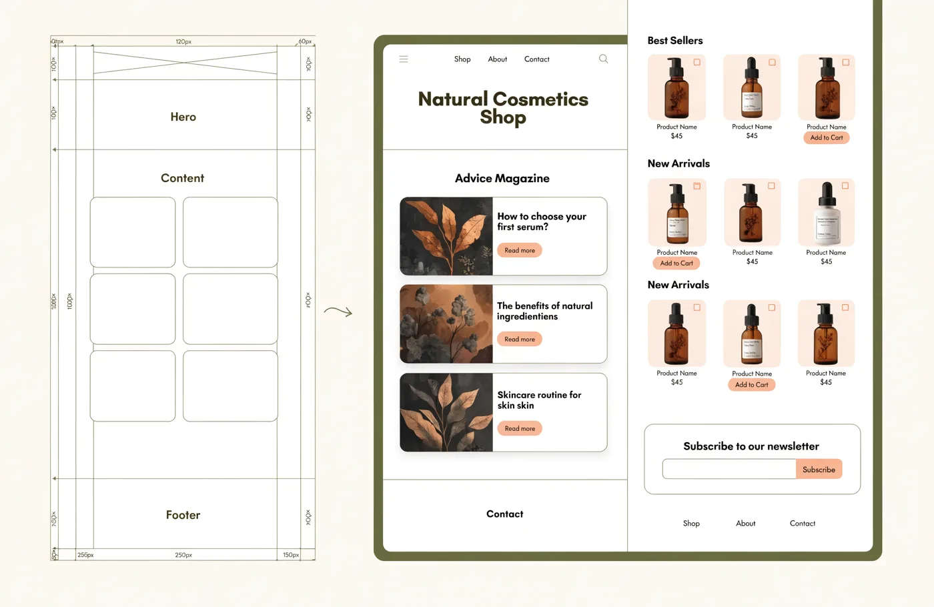The height and width of the screenshot is (607, 934).
Task: Open the hamburger menu icon
Action: tap(404, 59)
